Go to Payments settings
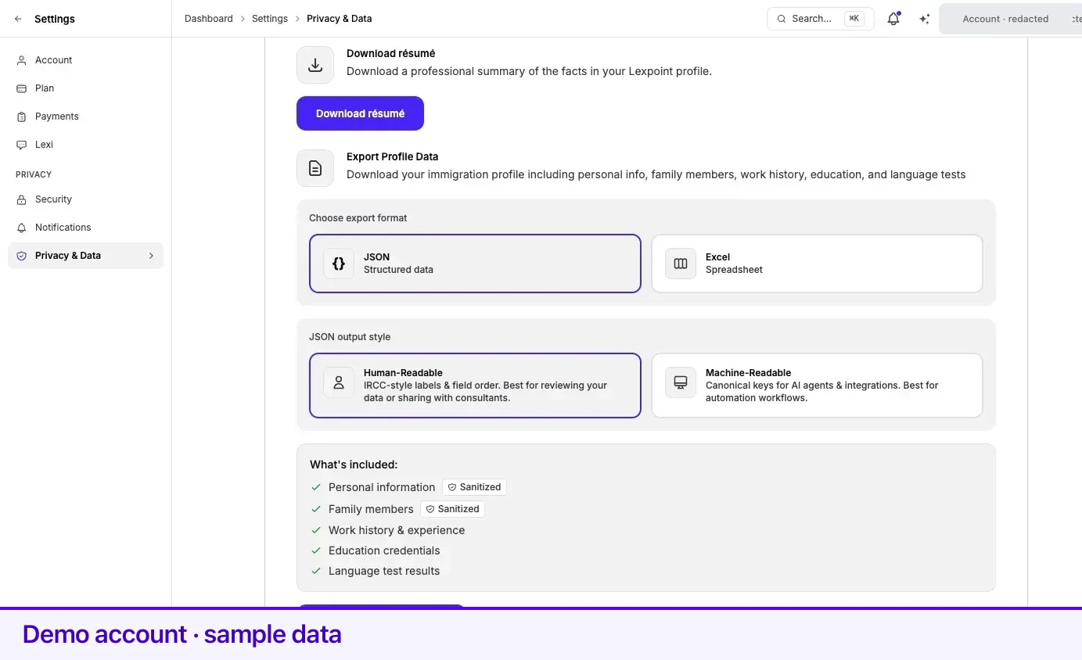Image resolution: width=1082 pixels, height=660 pixels. point(86,117)
